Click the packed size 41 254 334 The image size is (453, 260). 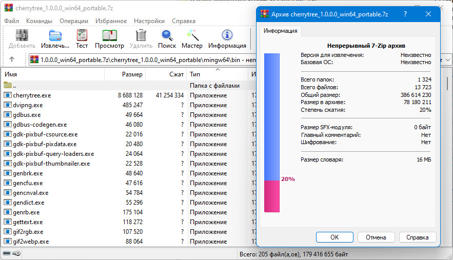tap(170, 95)
